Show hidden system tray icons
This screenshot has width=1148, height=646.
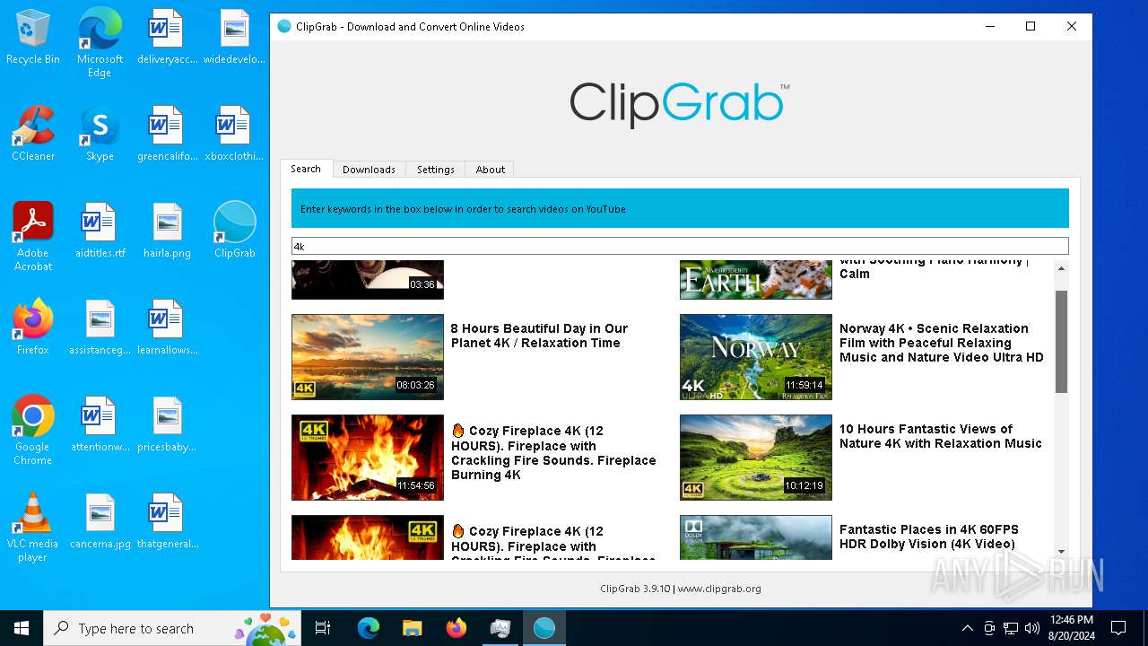coord(967,628)
